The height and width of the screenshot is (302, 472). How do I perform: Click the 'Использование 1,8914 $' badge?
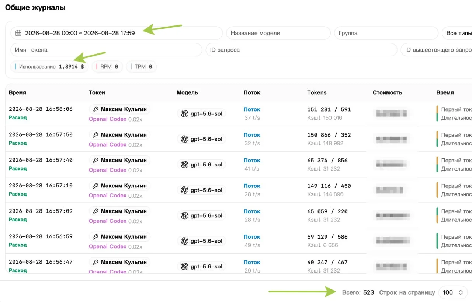point(49,67)
